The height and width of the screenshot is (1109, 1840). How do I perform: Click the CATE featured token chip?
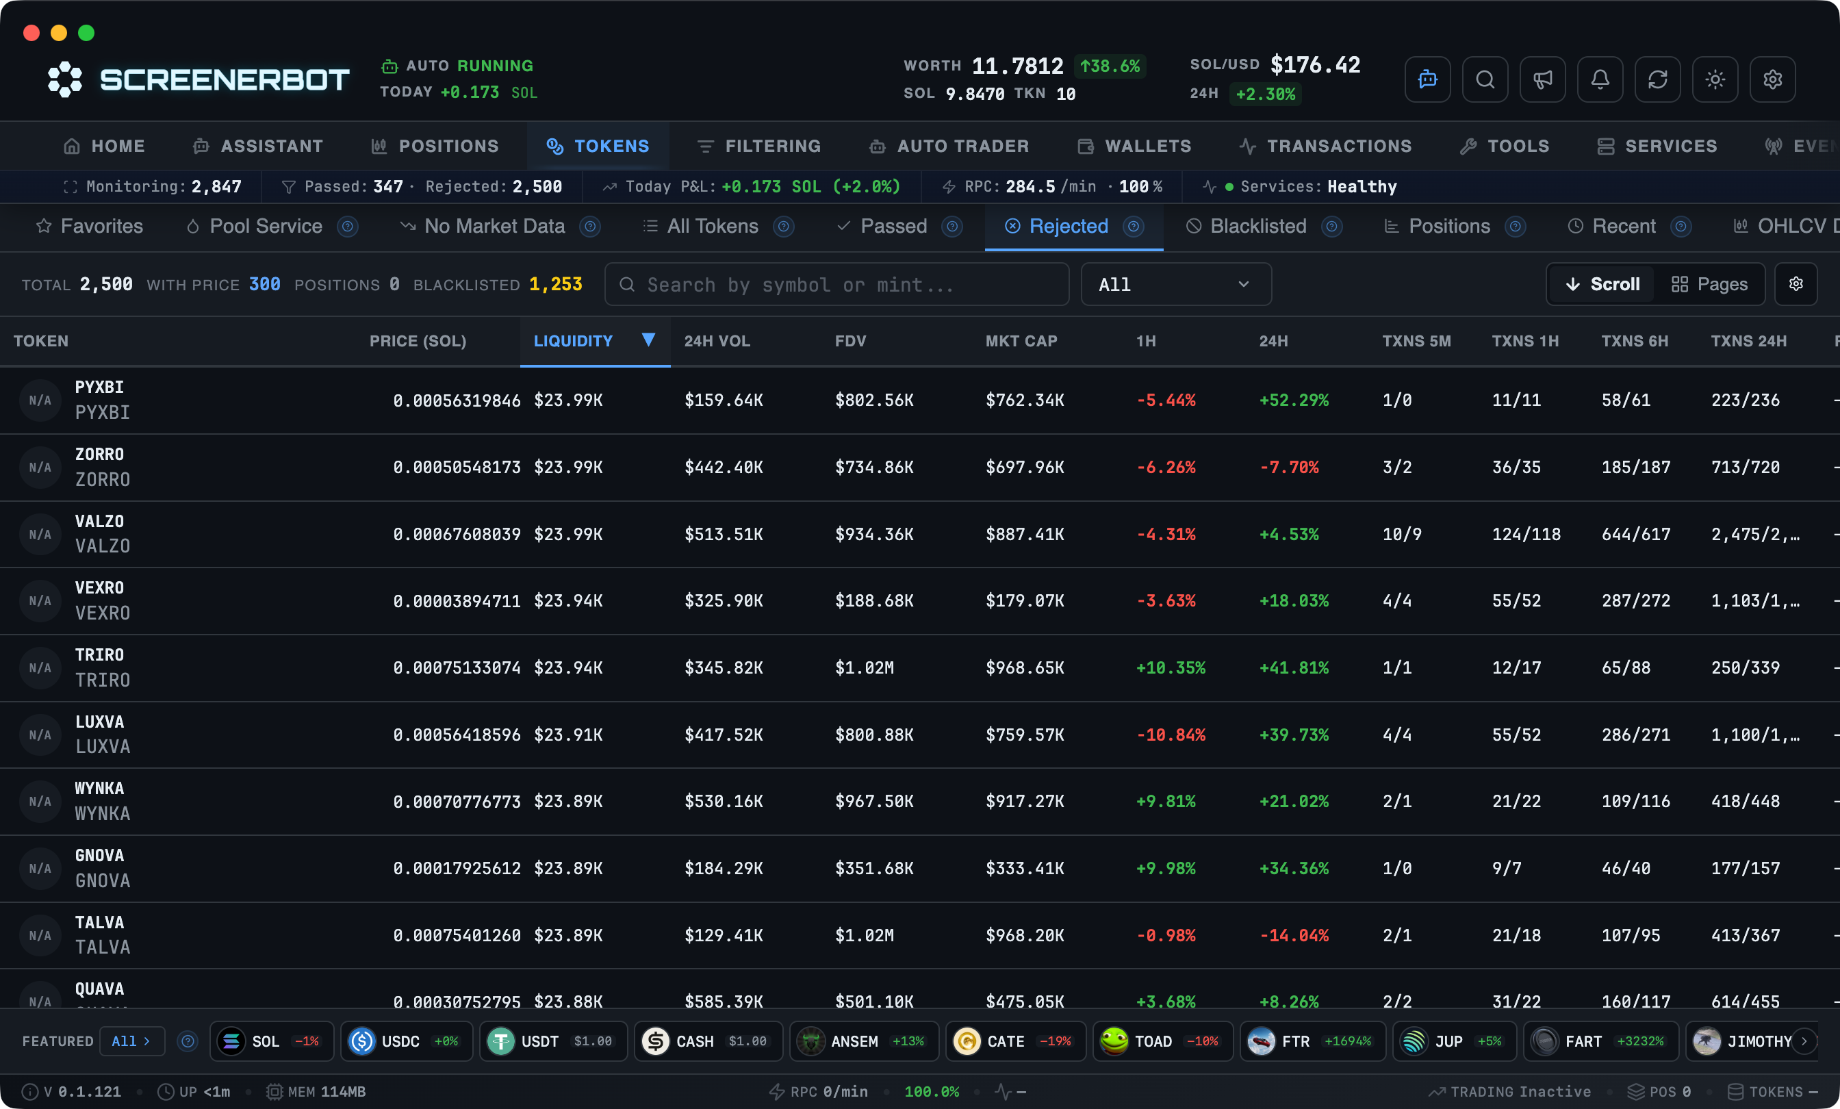[1016, 1041]
